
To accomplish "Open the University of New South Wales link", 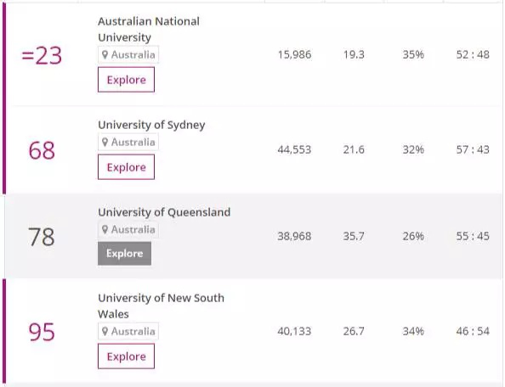I will tap(161, 306).
